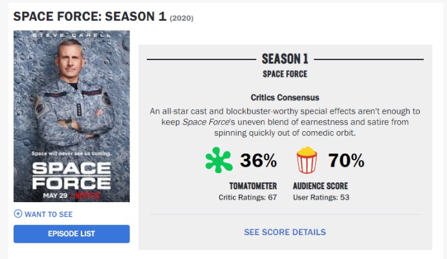Click the popcorn bucket audience icon
The height and width of the screenshot is (259, 447).
pos(307,160)
